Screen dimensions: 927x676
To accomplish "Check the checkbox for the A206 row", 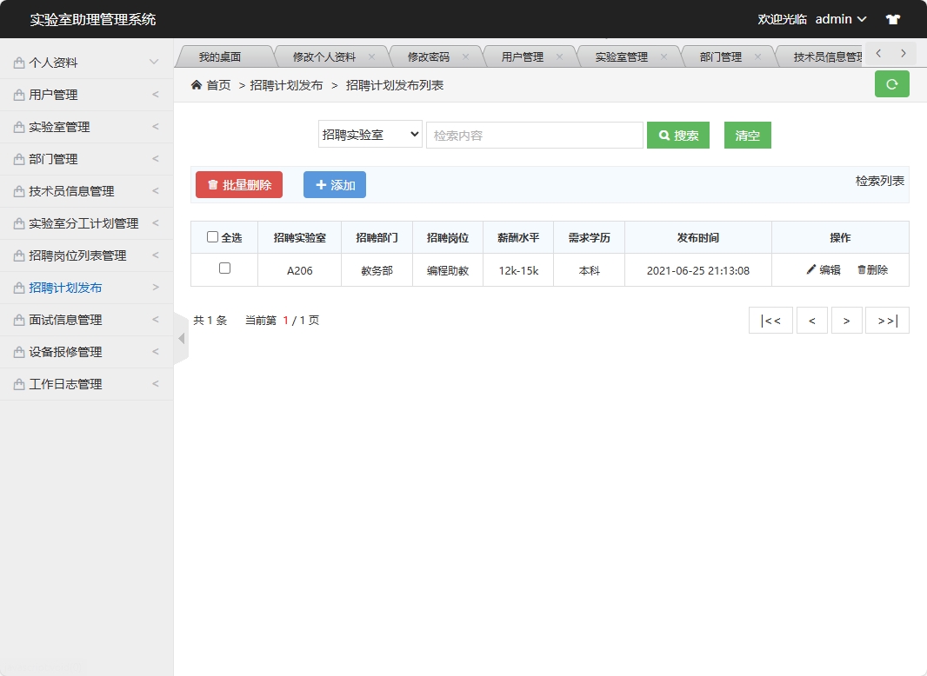I will (x=224, y=270).
